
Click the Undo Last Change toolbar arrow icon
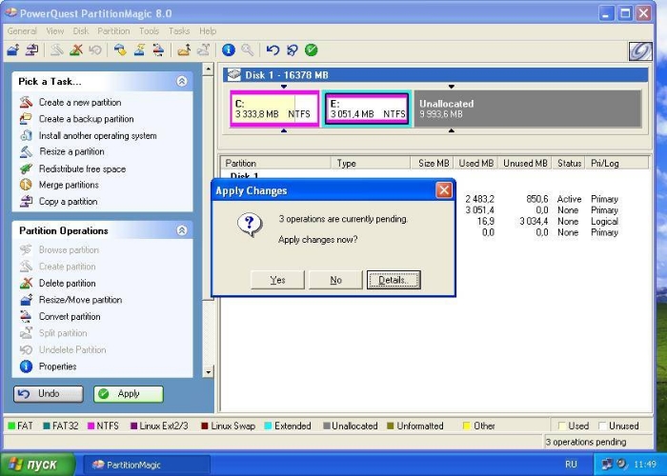[273, 50]
